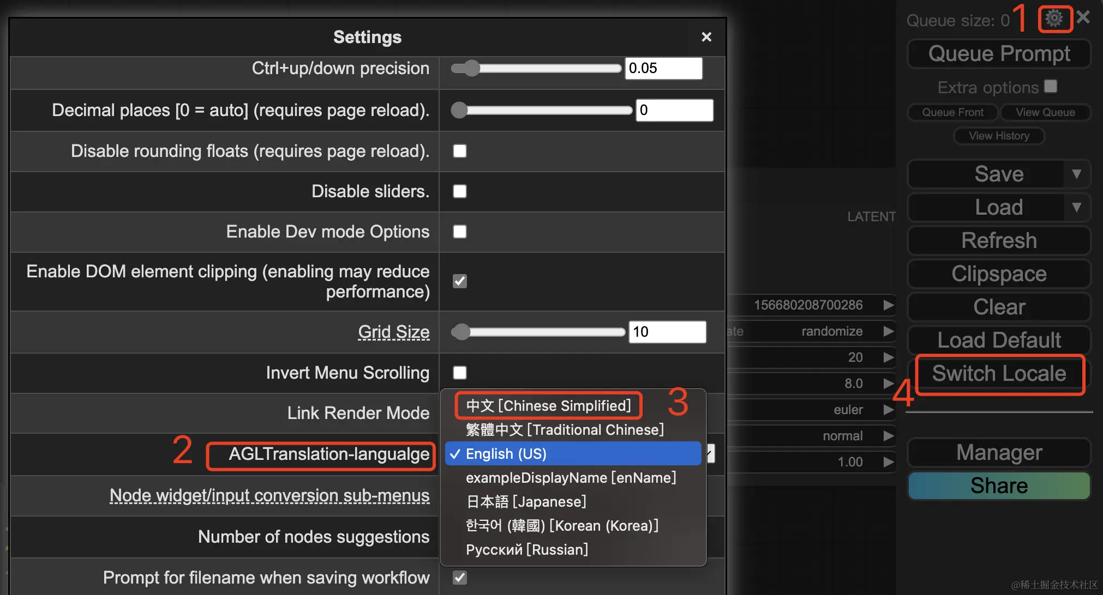
Task: Click the arrow next to the euler sampler
Action: [889, 410]
